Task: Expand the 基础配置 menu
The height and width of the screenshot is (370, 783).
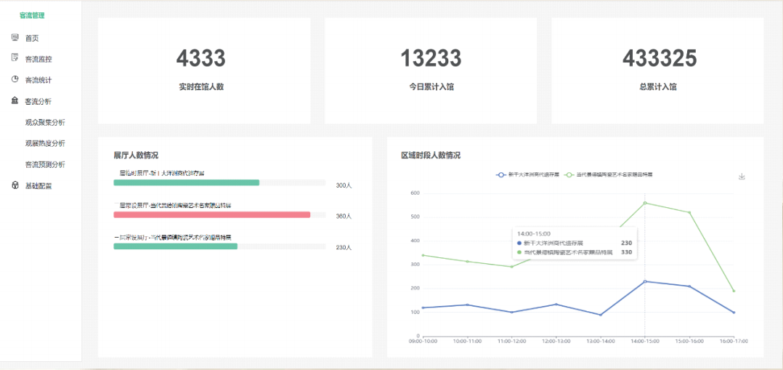Action: [x=38, y=185]
